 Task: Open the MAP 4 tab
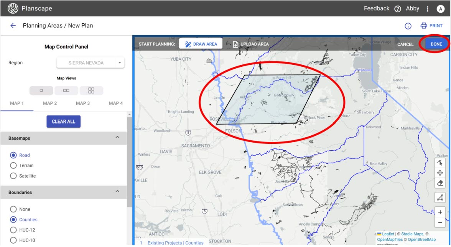(x=116, y=103)
